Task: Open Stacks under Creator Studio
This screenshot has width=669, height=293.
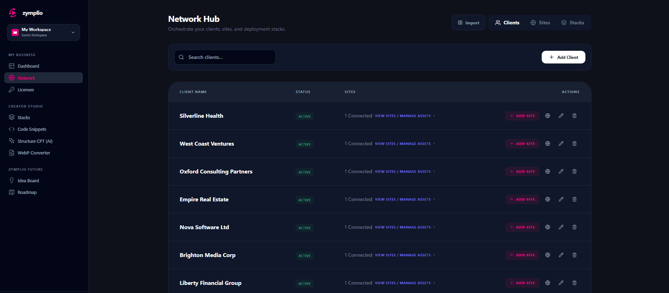Action: pos(43,117)
